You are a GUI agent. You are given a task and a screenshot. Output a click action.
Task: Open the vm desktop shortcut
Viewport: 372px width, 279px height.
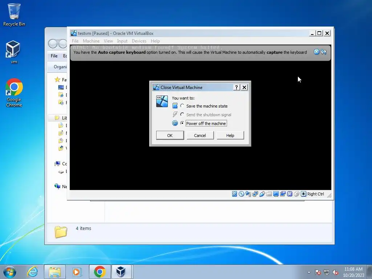point(14,52)
